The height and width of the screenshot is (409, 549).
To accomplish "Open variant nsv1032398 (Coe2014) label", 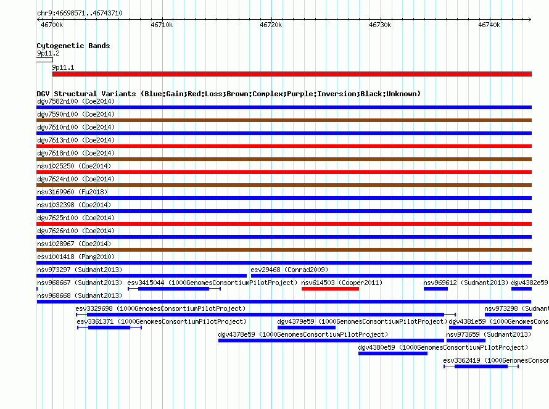I will click(x=74, y=205).
